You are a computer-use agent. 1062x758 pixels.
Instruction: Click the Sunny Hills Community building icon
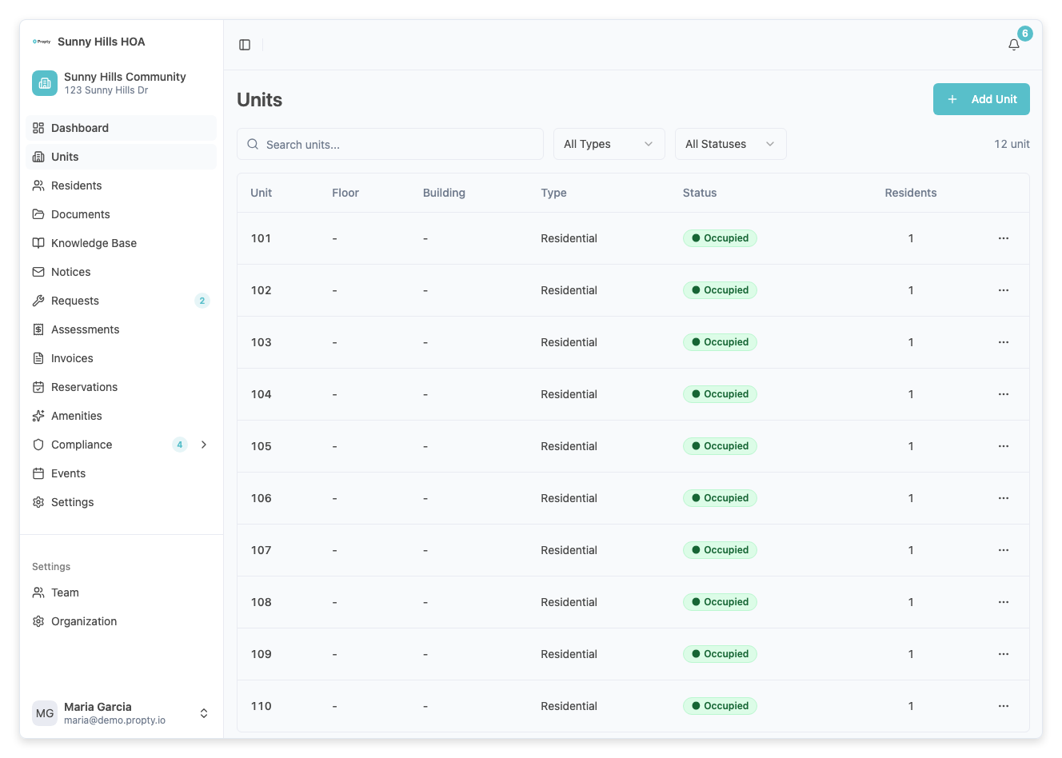pos(45,83)
